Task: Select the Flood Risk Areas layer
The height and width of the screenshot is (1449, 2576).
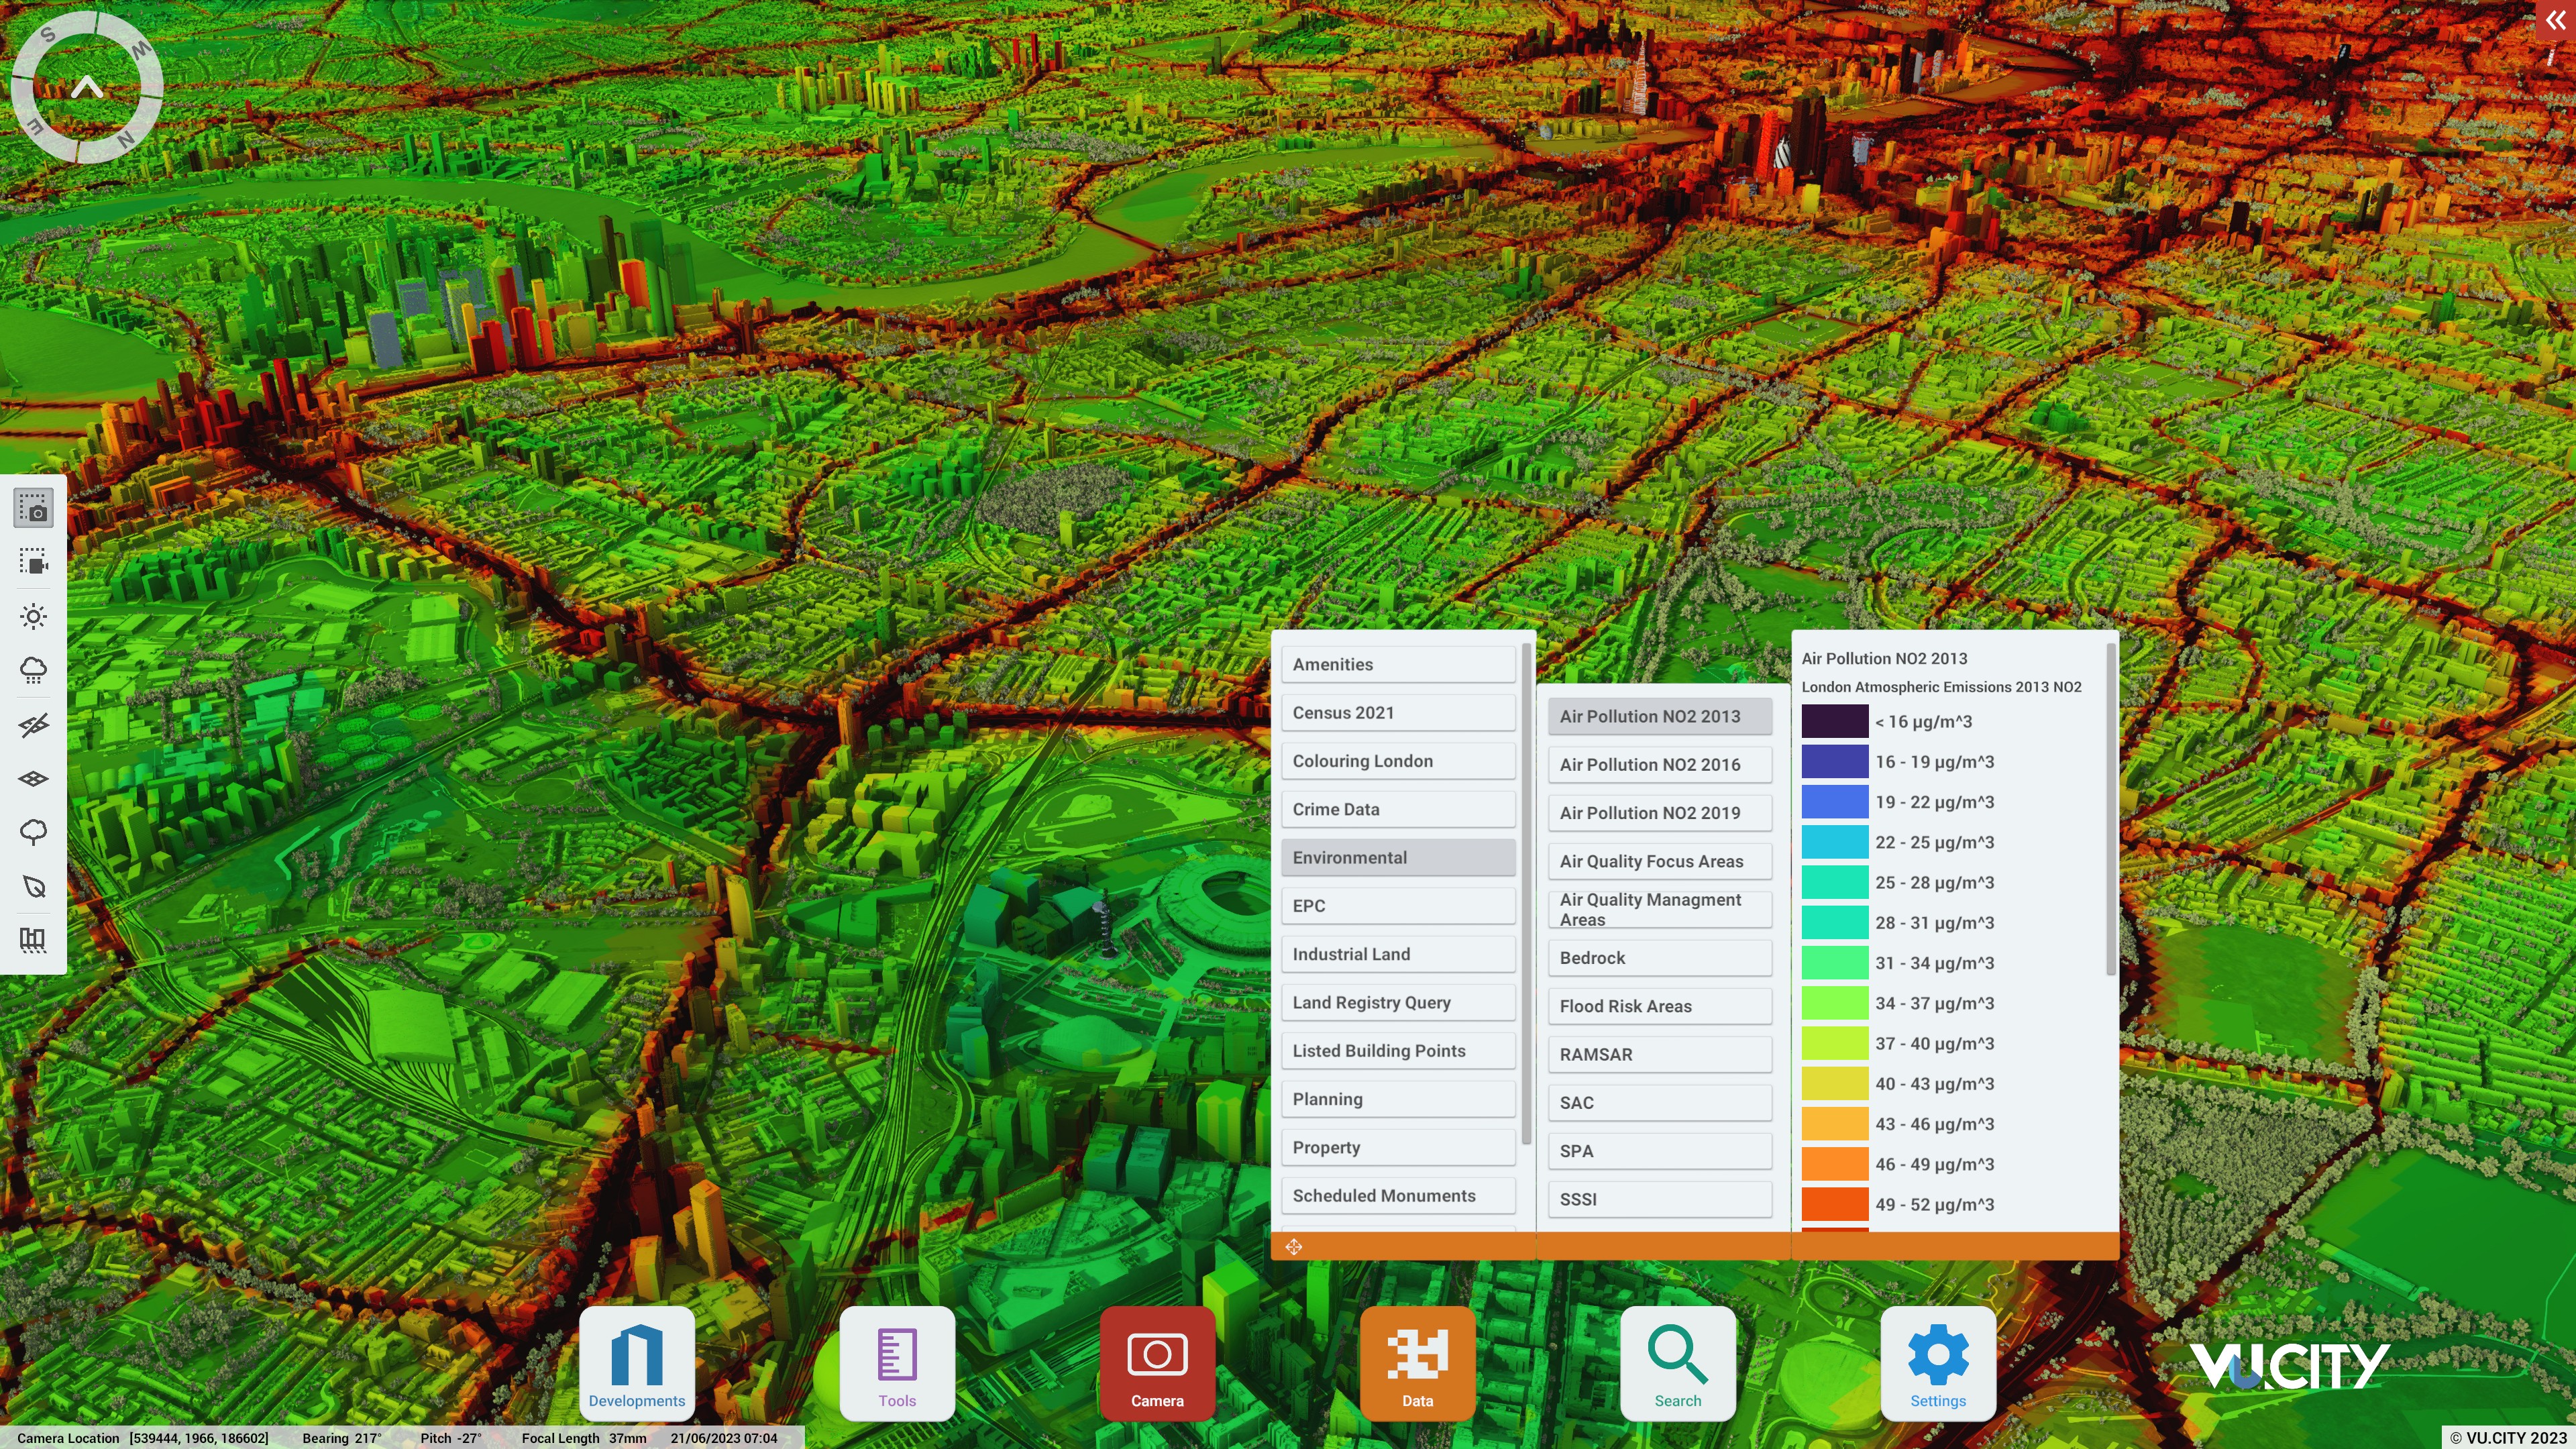Action: click(x=1659, y=1006)
